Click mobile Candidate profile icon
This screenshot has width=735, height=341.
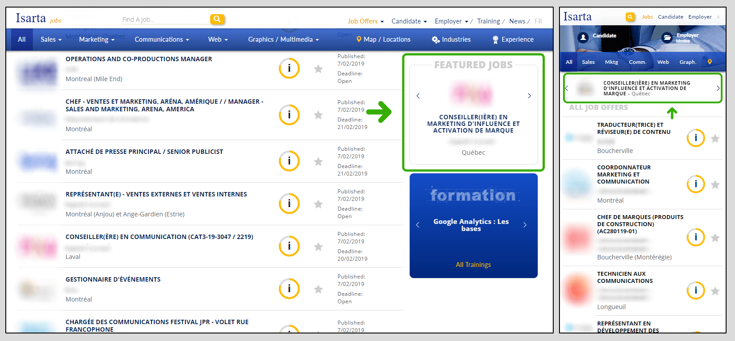coord(583,37)
